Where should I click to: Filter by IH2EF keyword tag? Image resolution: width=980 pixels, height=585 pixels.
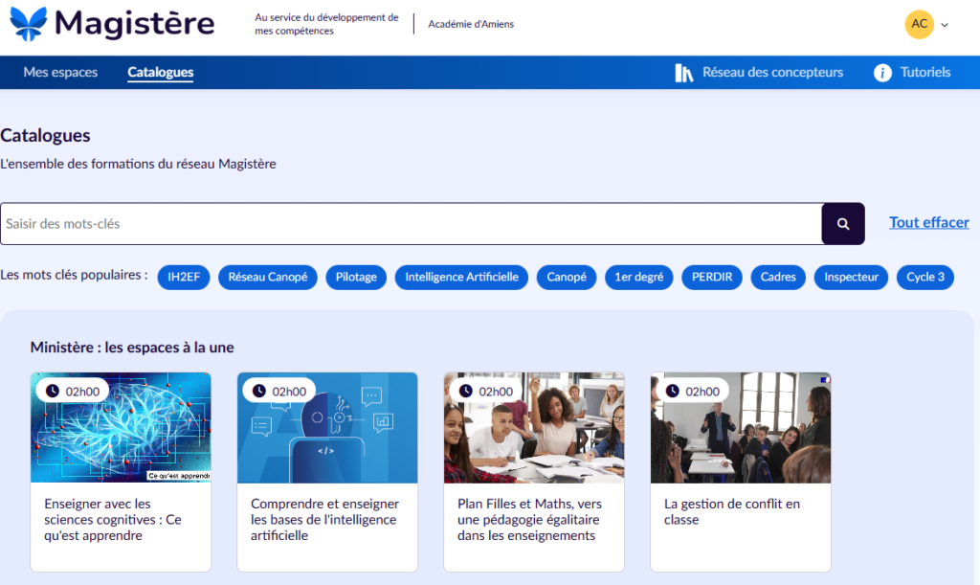(183, 278)
